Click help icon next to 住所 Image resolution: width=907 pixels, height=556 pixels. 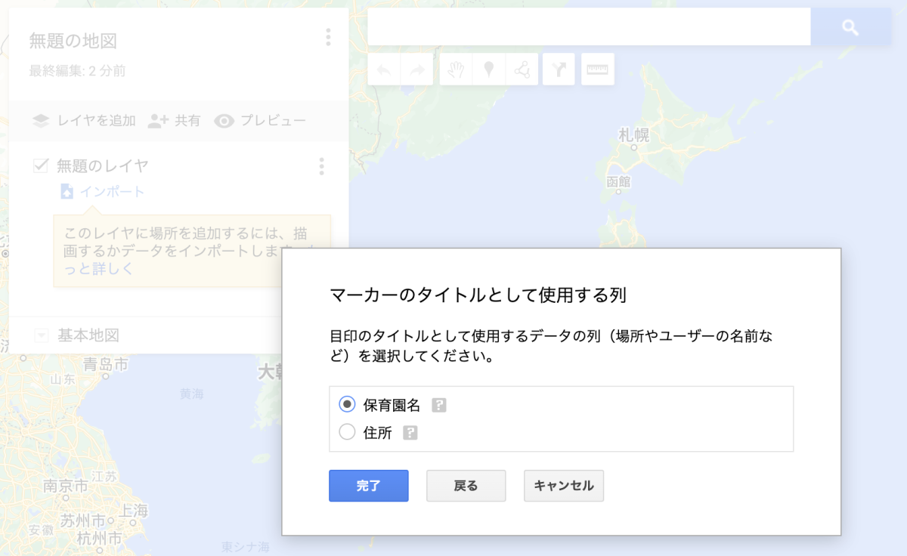(x=410, y=433)
